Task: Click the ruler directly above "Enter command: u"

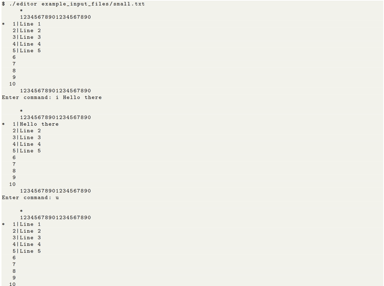Action: (55, 191)
